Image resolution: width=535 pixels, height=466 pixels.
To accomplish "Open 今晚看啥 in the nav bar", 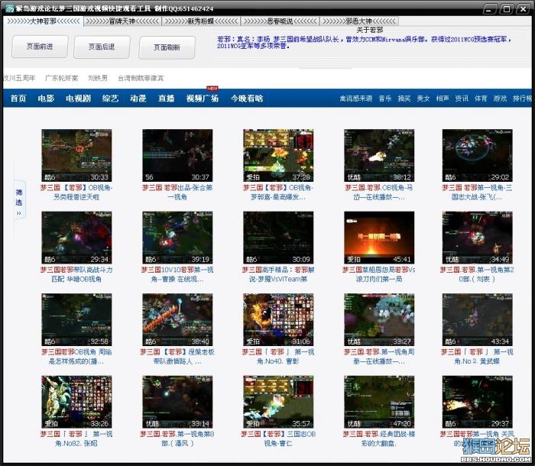I will click(x=247, y=99).
